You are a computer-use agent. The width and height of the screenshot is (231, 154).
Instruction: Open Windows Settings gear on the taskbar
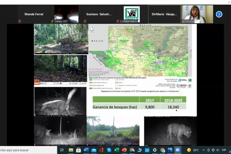tap(155, 150)
